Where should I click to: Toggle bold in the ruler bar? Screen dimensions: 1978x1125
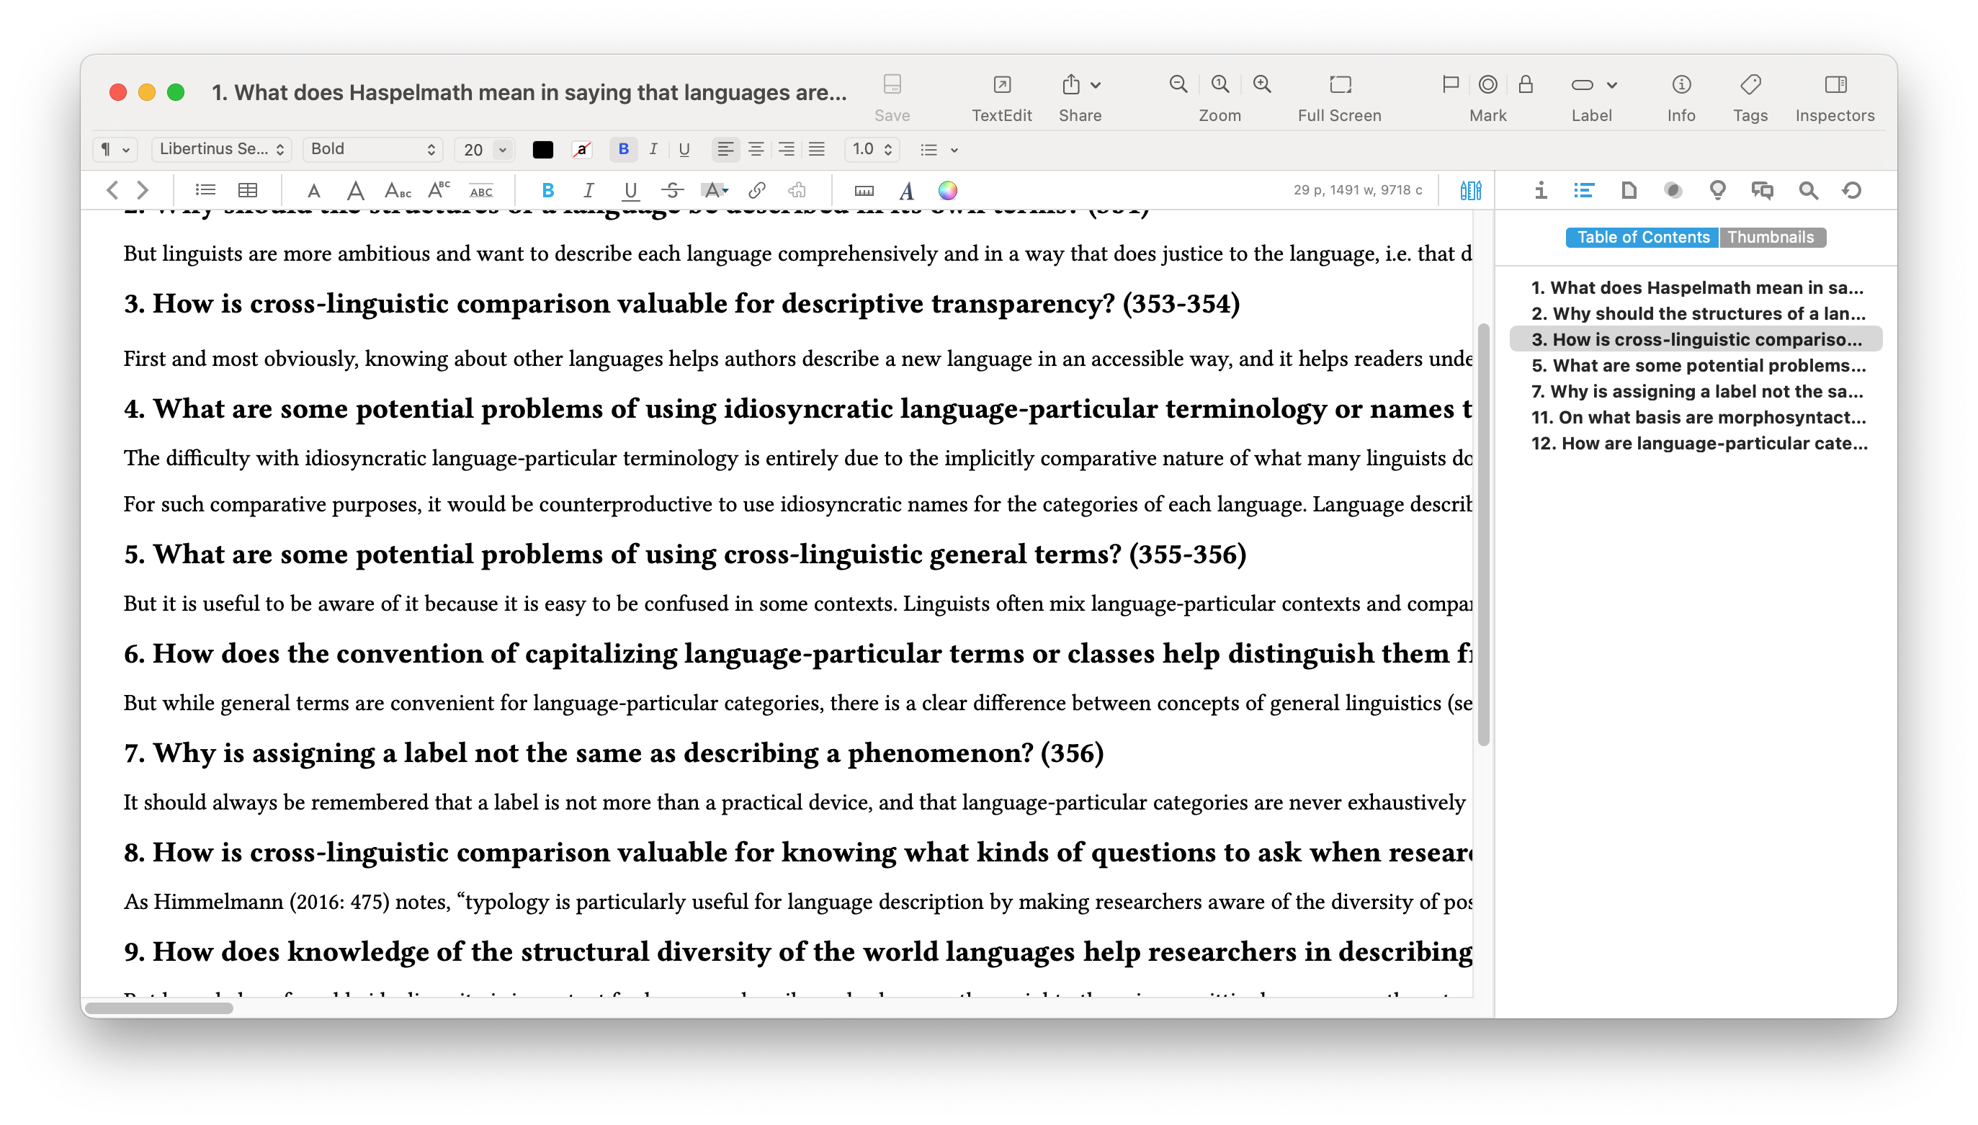click(623, 149)
